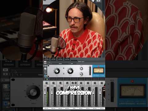Select the VIRTUAL 1 channel label

(x=81, y=108)
